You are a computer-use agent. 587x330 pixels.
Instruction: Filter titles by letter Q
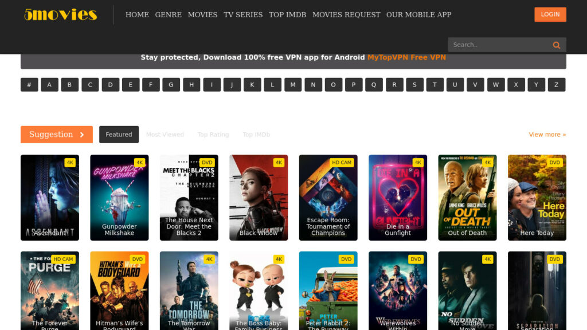point(374,85)
